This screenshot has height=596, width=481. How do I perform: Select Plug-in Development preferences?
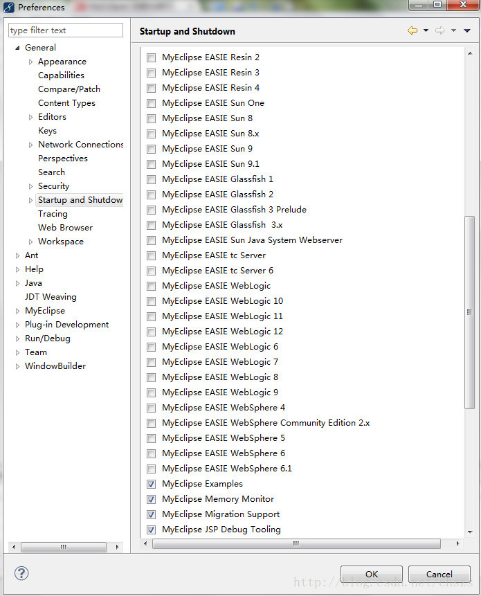click(66, 325)
